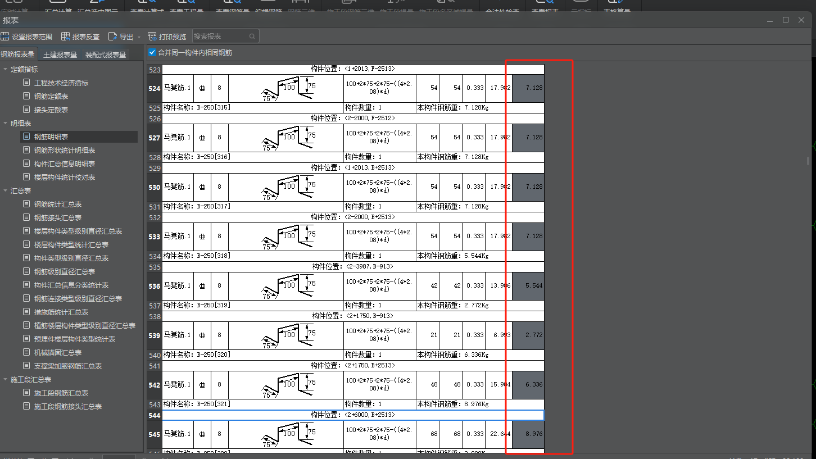Open the 施工段钢筋汇总表 report
The image size is (816, 459).
tap(61, 393)
